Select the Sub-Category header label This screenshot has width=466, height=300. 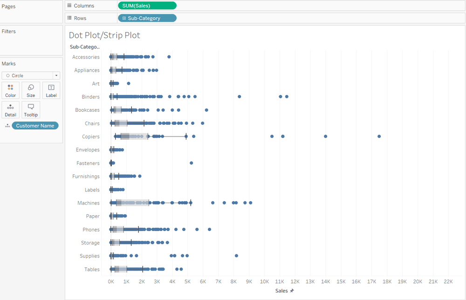click(x=85, y=47)
